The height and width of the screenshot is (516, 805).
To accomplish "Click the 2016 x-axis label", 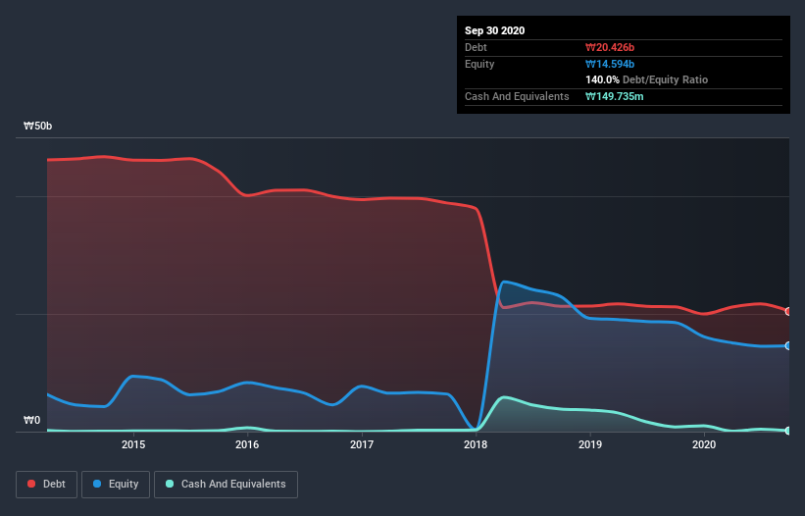I will [x=247, y=444].
